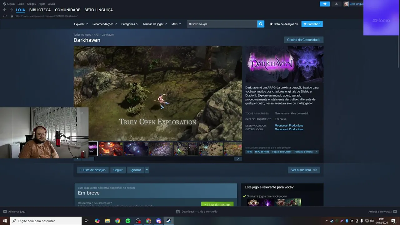This screenshot has width=400, height=225.
Task: Open the Carrinho shopping cart
Action: tap(312, 24)
